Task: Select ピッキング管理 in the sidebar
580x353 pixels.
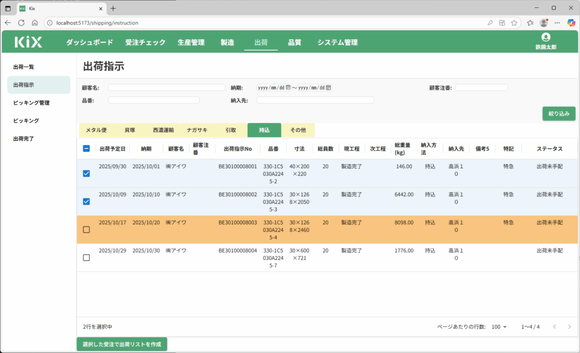Action: [x=32, y=103]
